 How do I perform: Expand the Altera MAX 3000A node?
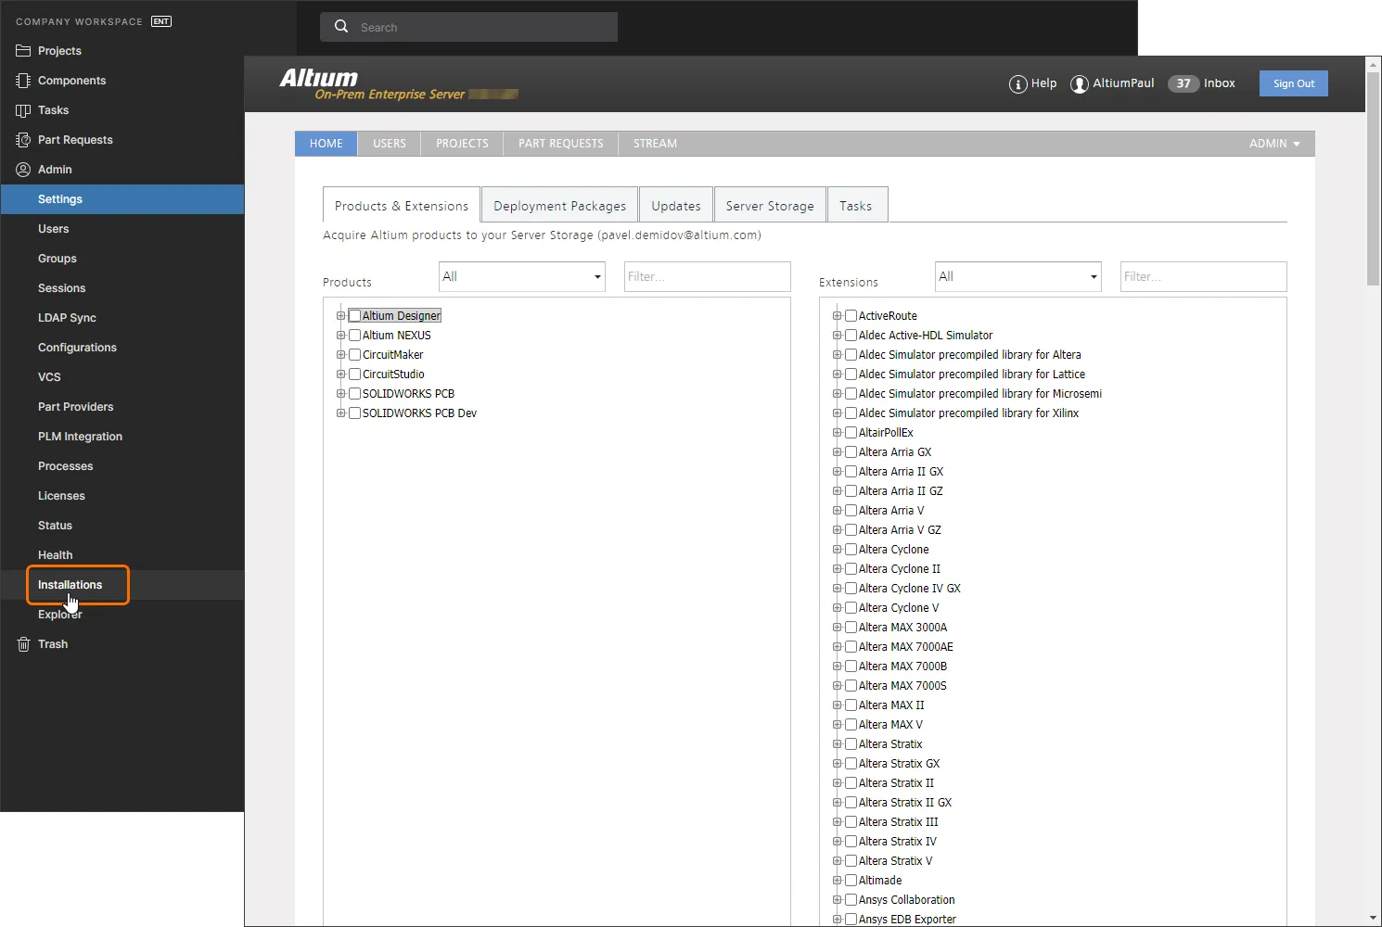(x=837, y=628)
